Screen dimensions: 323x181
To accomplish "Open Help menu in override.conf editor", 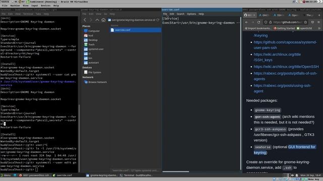I will pos(201,14).
